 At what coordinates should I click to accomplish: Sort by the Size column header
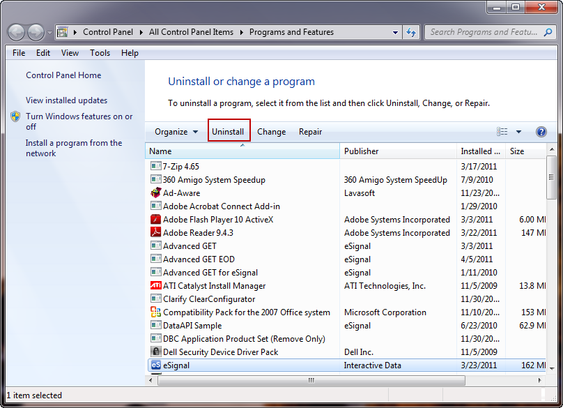click(x=525, y=151)
